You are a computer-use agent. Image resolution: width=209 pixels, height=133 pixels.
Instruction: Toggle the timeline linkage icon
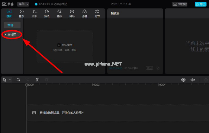(x=192, y=80)
